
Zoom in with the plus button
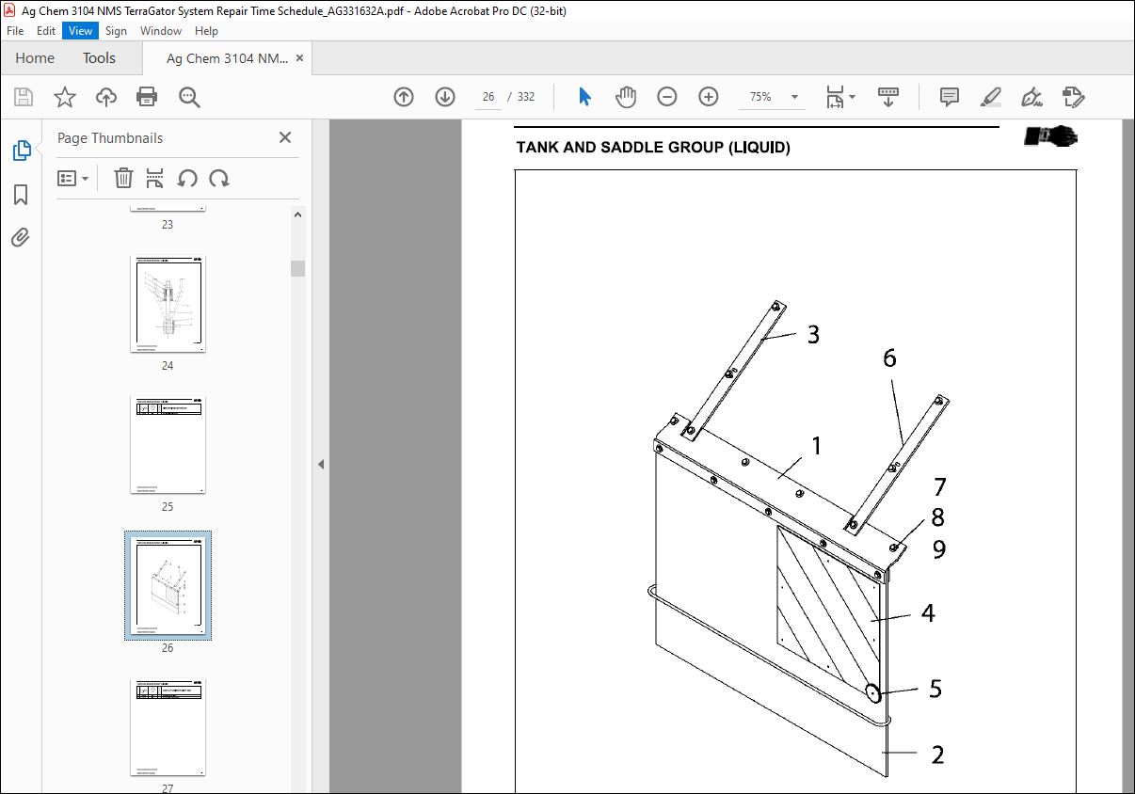coord(709,97)
